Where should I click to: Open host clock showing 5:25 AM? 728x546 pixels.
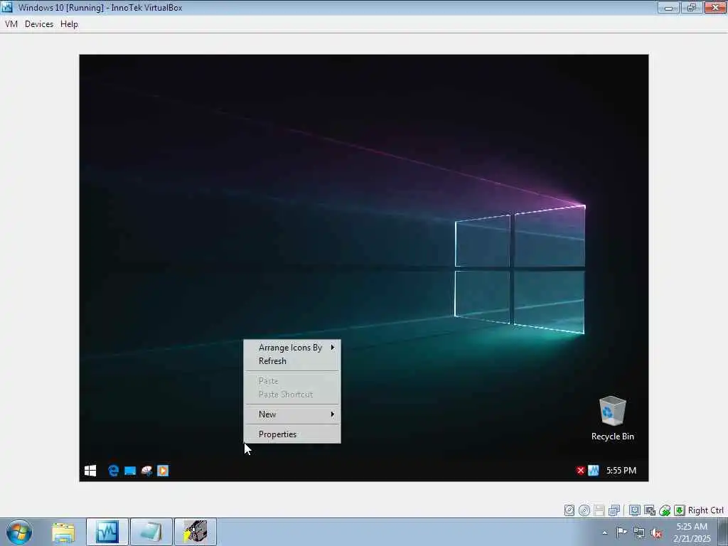[x=692, y=532]
